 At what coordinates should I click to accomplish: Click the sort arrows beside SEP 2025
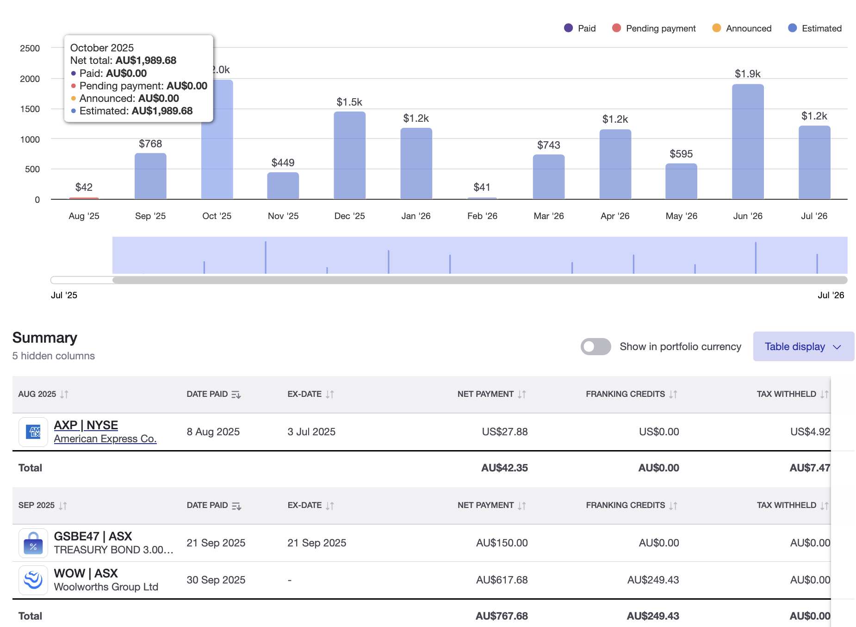point(63,505)
